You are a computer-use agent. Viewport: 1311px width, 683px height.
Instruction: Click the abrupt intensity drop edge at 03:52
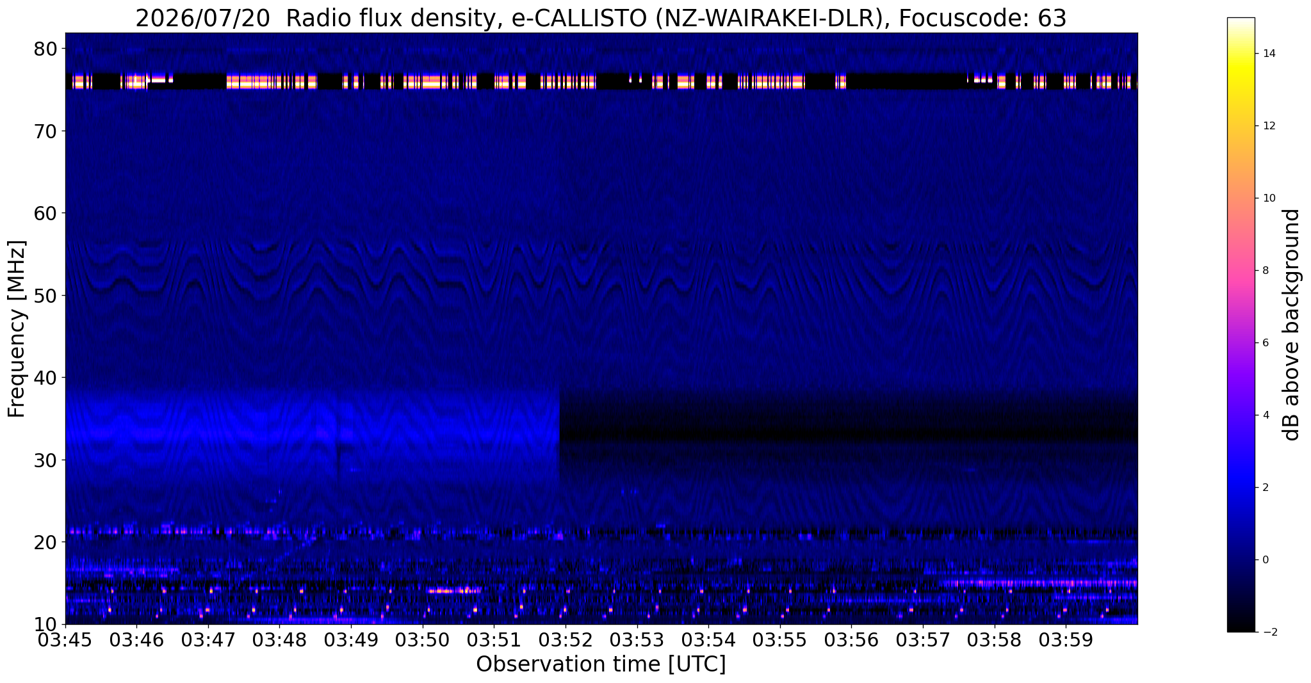click(x=560, y=435)
